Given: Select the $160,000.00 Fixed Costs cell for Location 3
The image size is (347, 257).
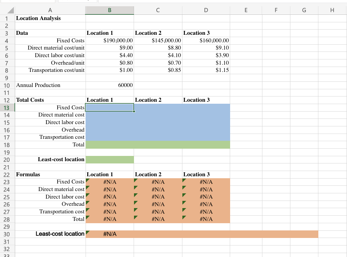Looking at the screenshot, I should point(206,40).
